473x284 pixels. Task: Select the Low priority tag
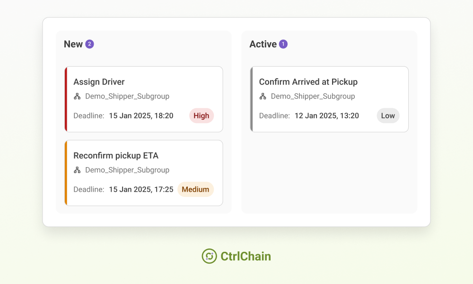(388, 115)
